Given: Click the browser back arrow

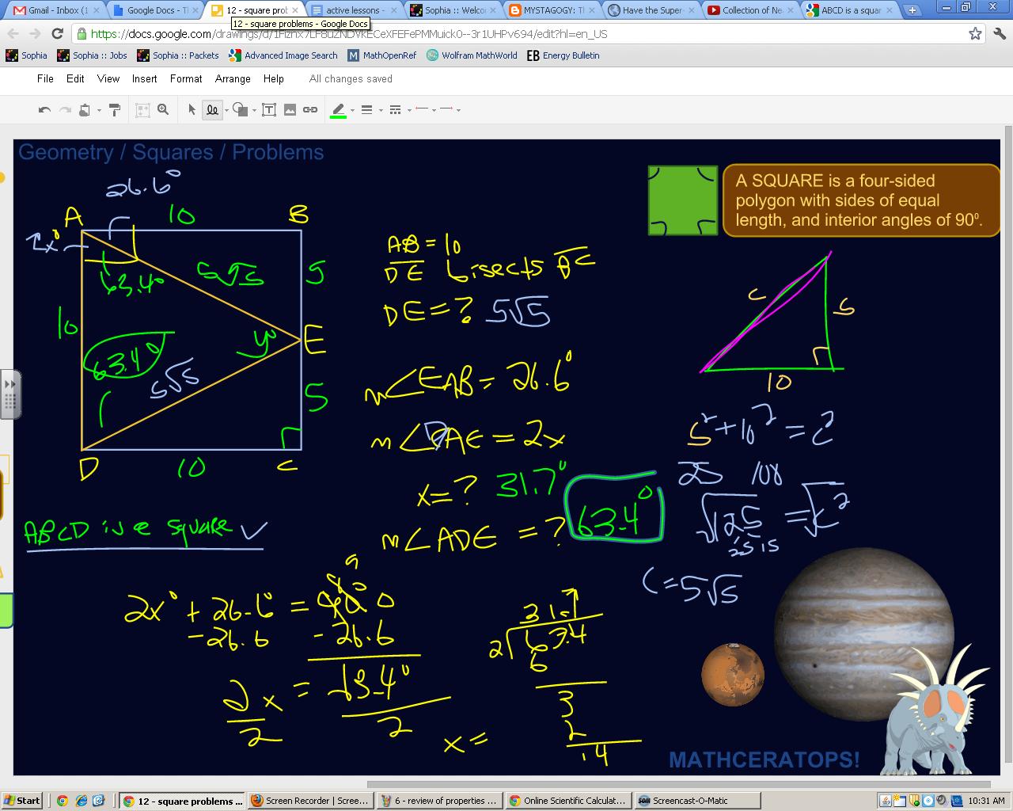Looking at the screenshot, I should click(x=13, y=33).
